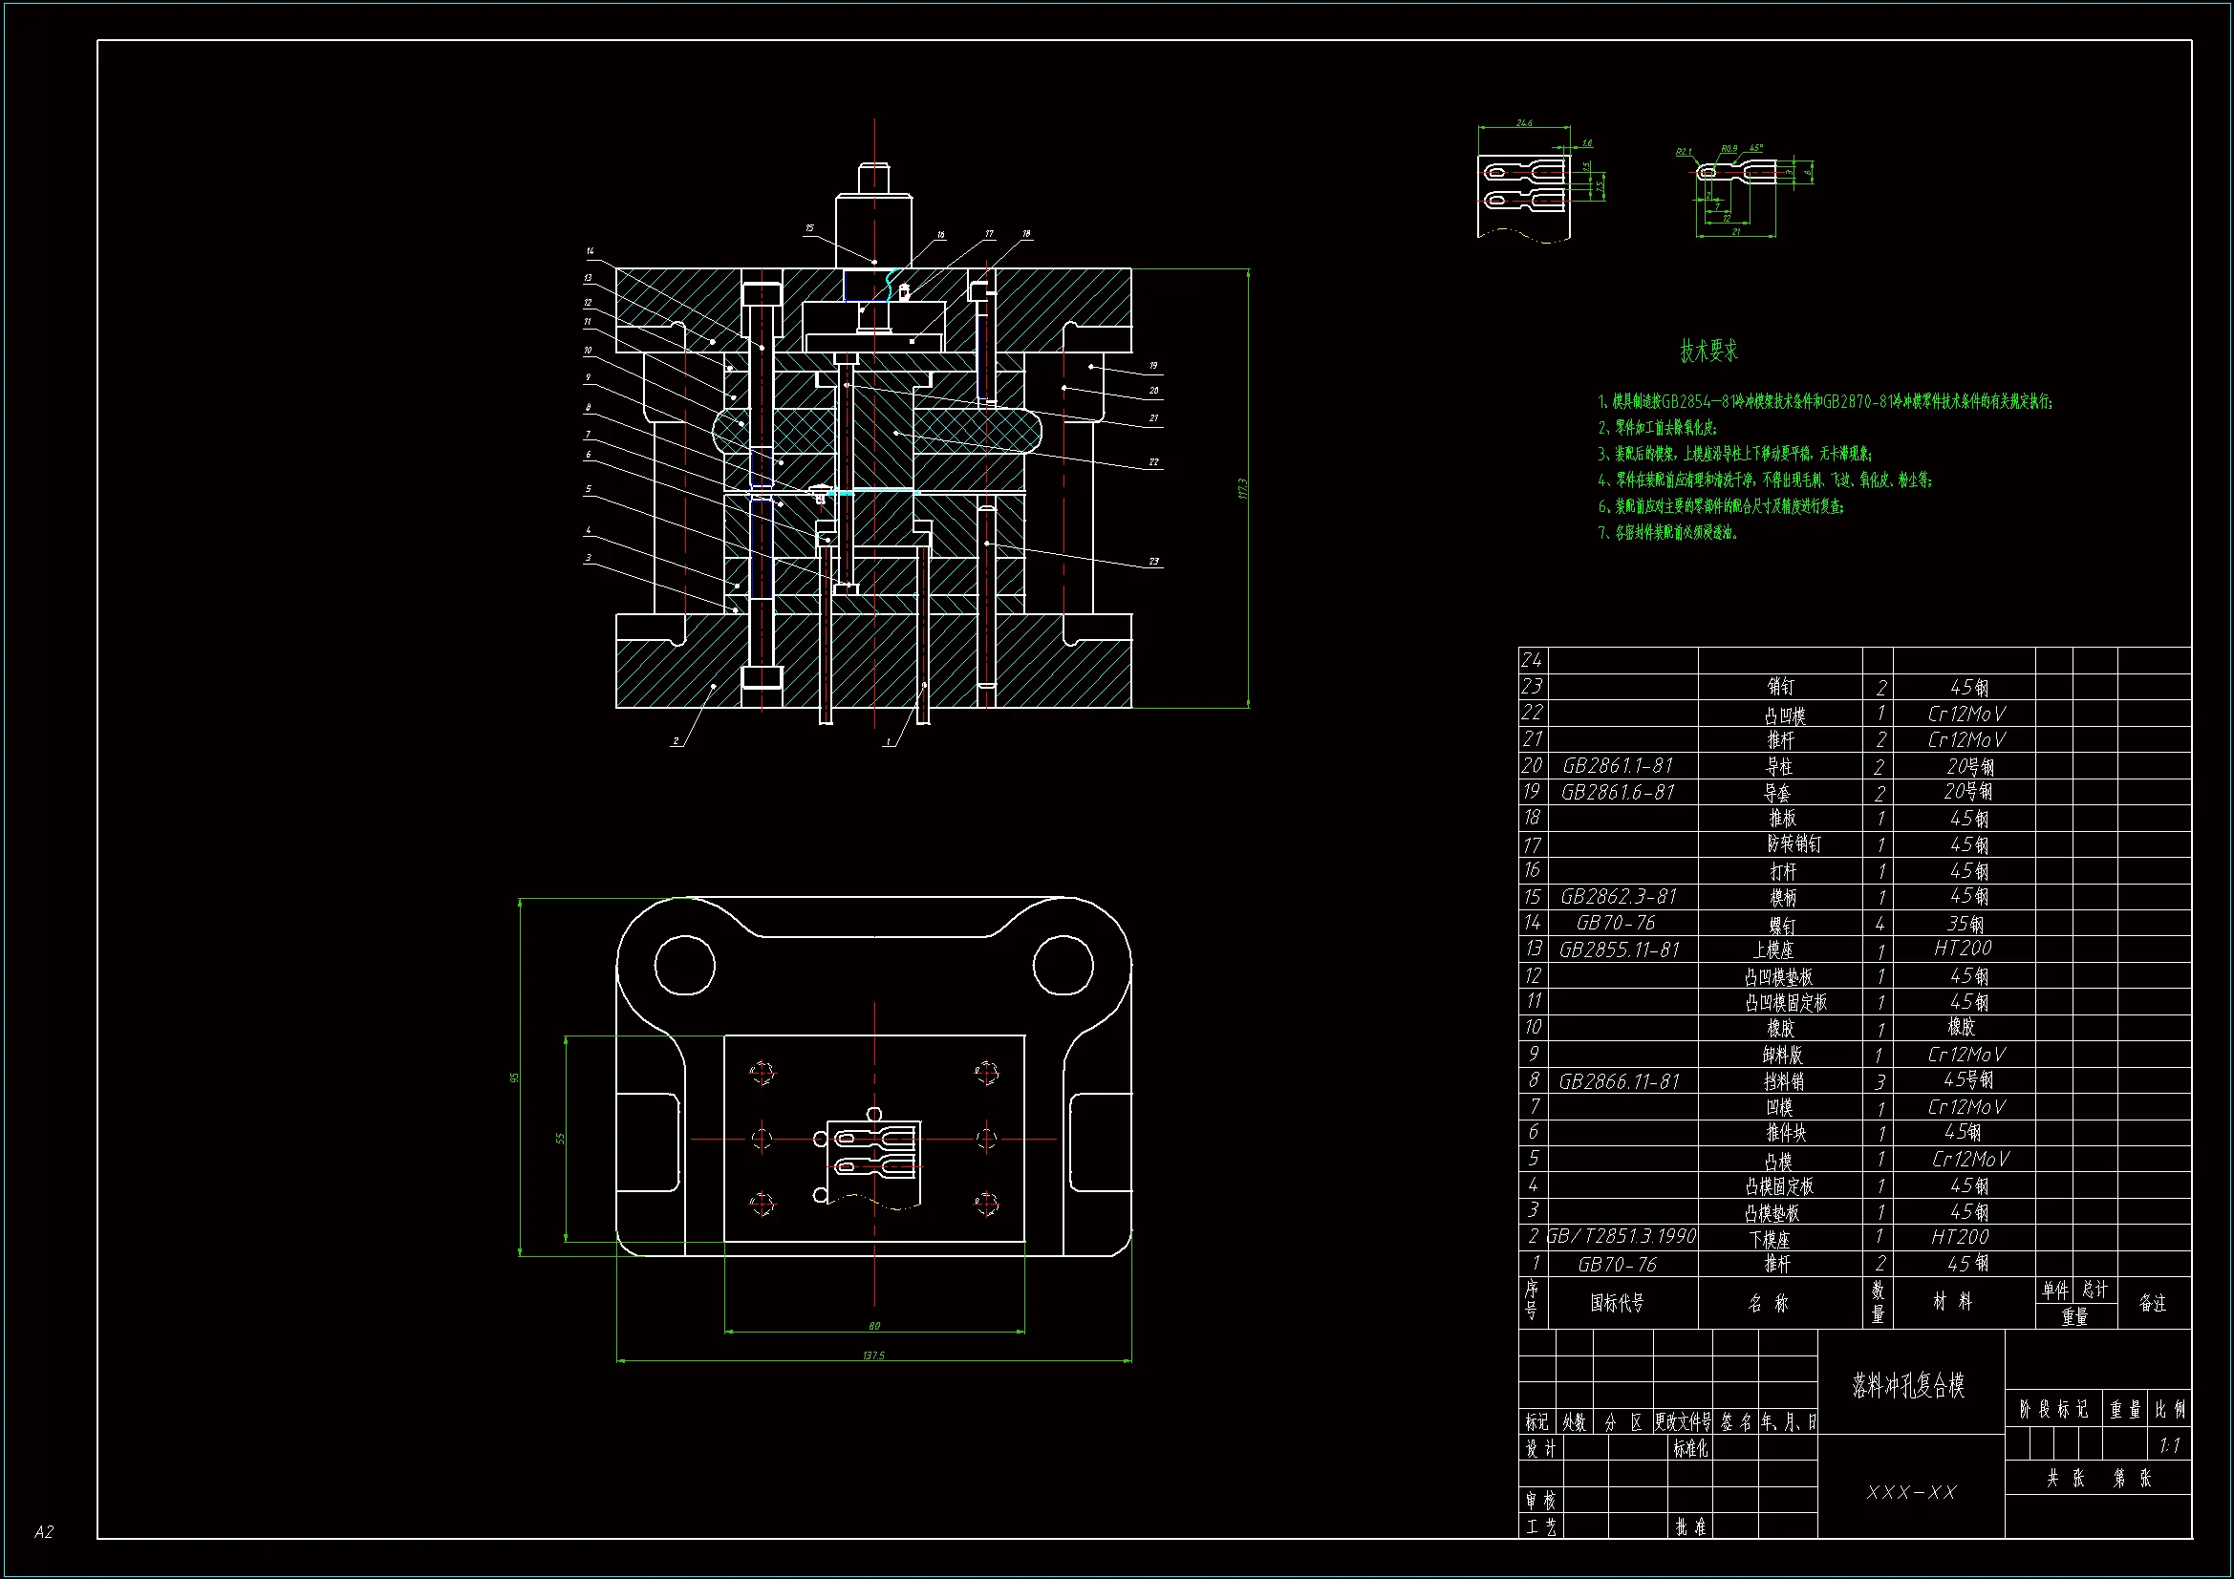The height and width of the screenshot is (1579, 2234).
Task: Select the 137.5 width dimension text
Action: [872, 1355]
